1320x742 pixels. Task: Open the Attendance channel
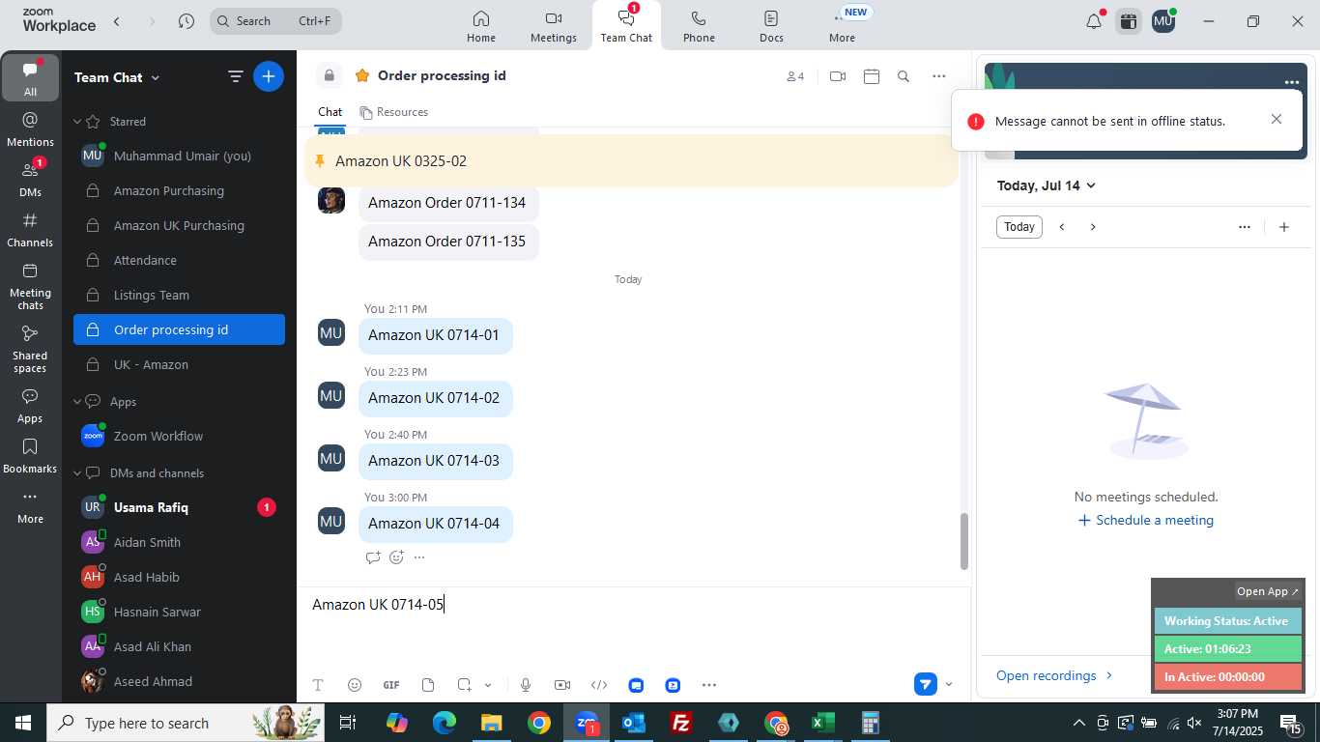179,261
